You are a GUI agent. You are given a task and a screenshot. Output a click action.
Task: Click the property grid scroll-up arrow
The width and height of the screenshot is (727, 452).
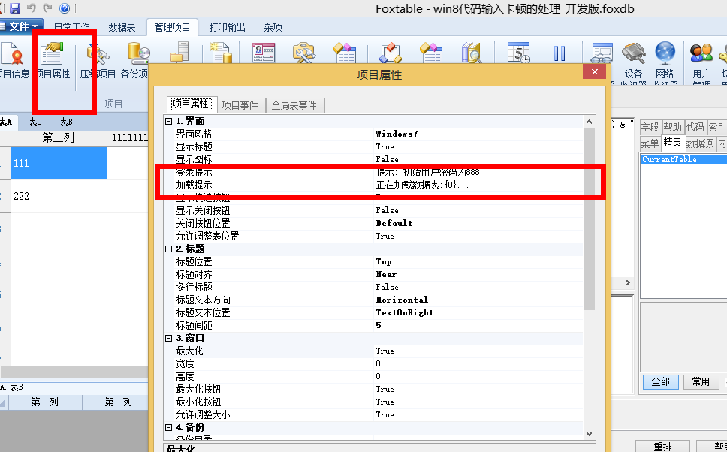(589, 122)
